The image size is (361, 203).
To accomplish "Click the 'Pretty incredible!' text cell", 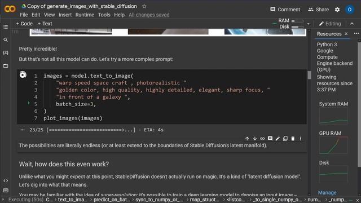I will coord(38,49).
